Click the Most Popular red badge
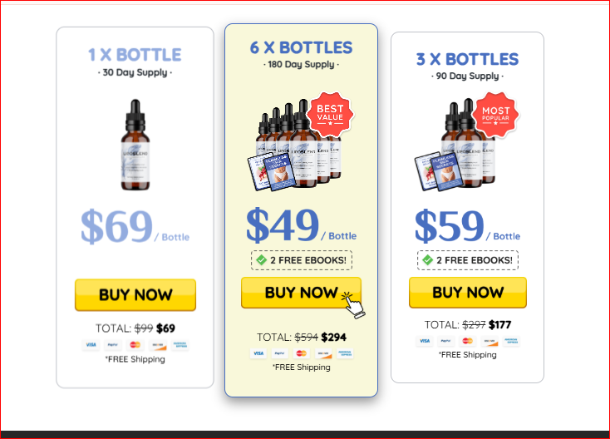Image resolution: width=610 pixels, height=439 pixels. pyautogui.click(x=495, y=115)
